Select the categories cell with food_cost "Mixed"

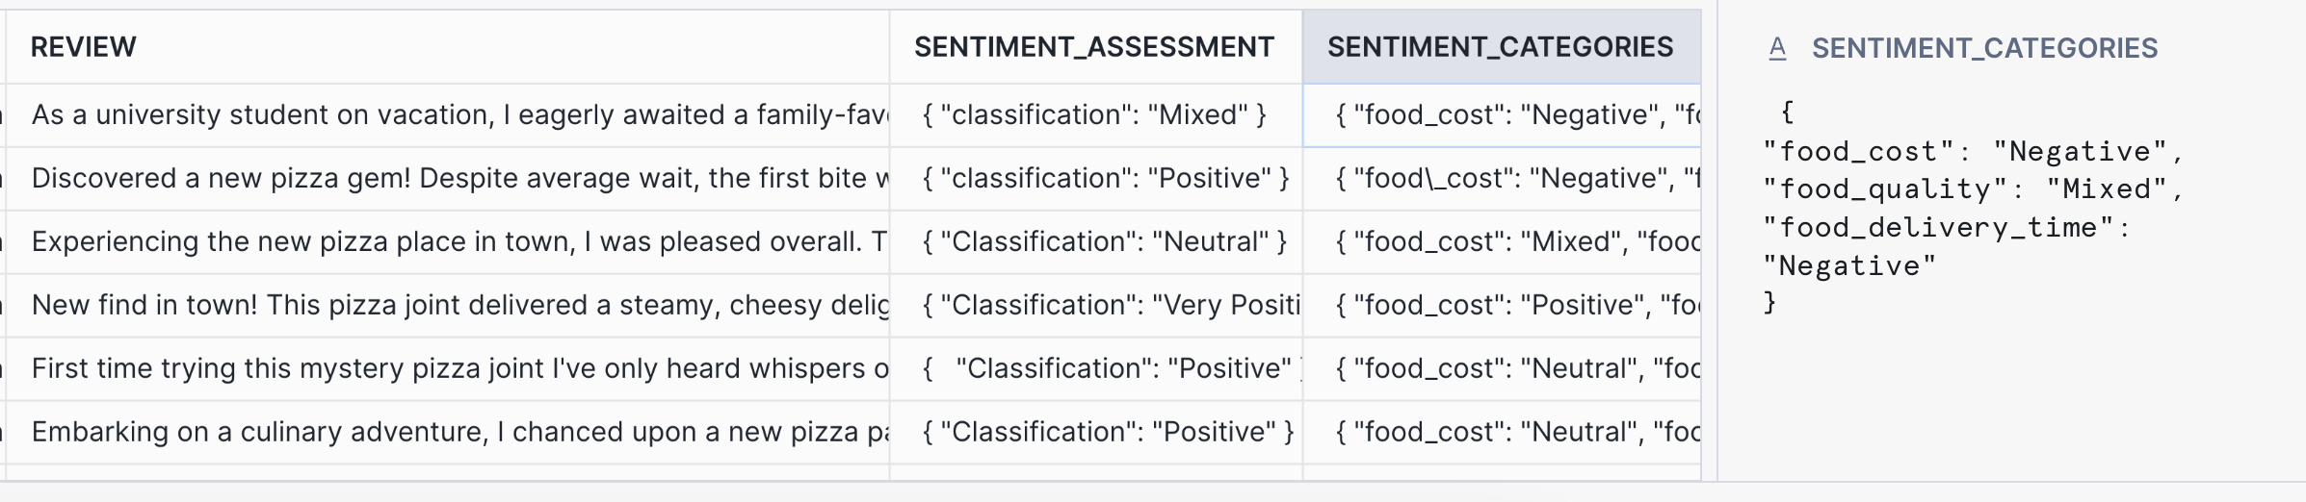(1515, 242)
